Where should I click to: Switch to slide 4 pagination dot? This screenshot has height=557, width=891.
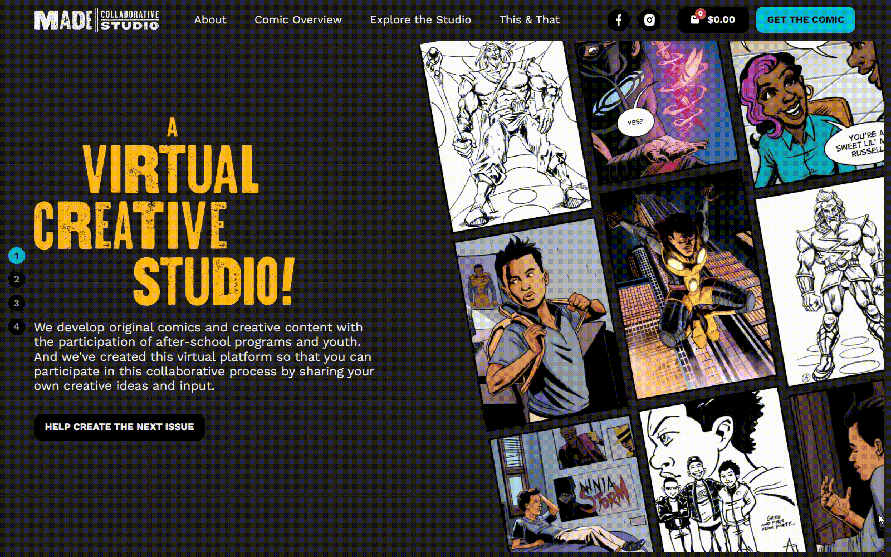click(x=17, y=326)
